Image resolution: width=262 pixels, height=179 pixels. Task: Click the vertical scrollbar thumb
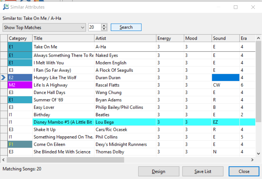tap(258, 82)
